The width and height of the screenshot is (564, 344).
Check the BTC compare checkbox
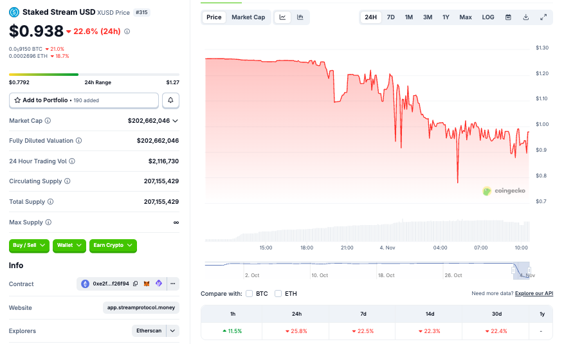(x=250, y=294)
